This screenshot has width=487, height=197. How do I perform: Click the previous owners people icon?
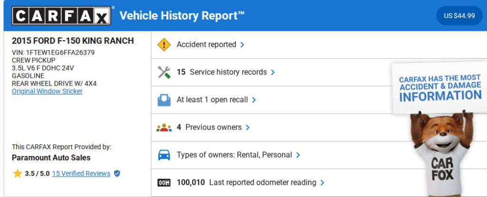(x=164, y=127)
